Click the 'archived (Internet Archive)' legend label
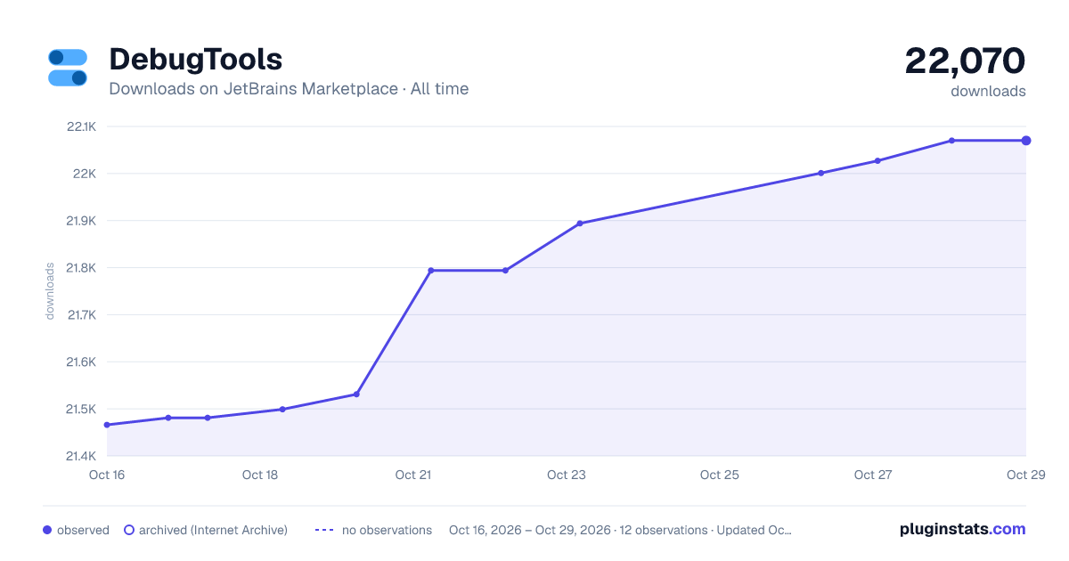Image resolution: width=1069 pixels, height=561 pixels. tap(213, 530)
